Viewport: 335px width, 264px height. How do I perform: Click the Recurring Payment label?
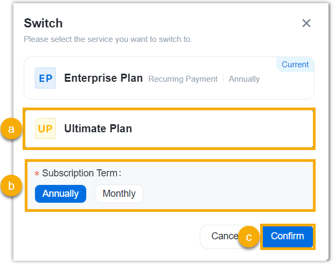click(183, 79)
